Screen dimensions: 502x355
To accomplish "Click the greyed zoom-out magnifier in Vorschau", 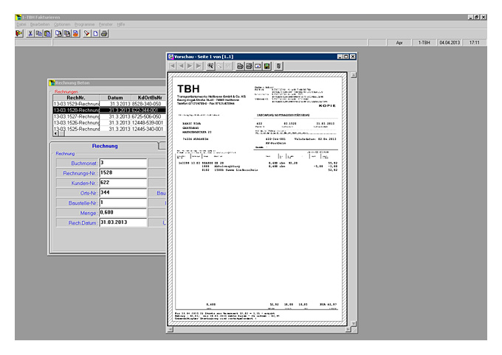I will tap(219, 66).
